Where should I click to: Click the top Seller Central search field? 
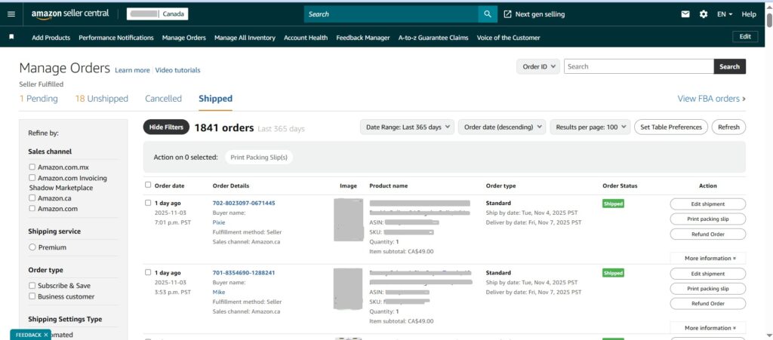[391, 14]
